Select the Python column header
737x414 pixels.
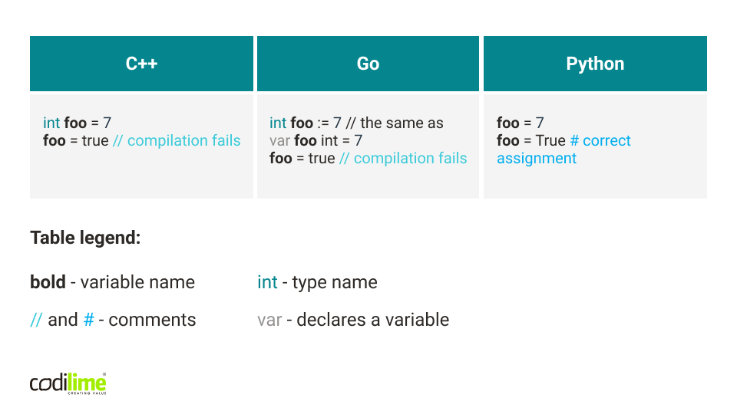tap(595, 64)
